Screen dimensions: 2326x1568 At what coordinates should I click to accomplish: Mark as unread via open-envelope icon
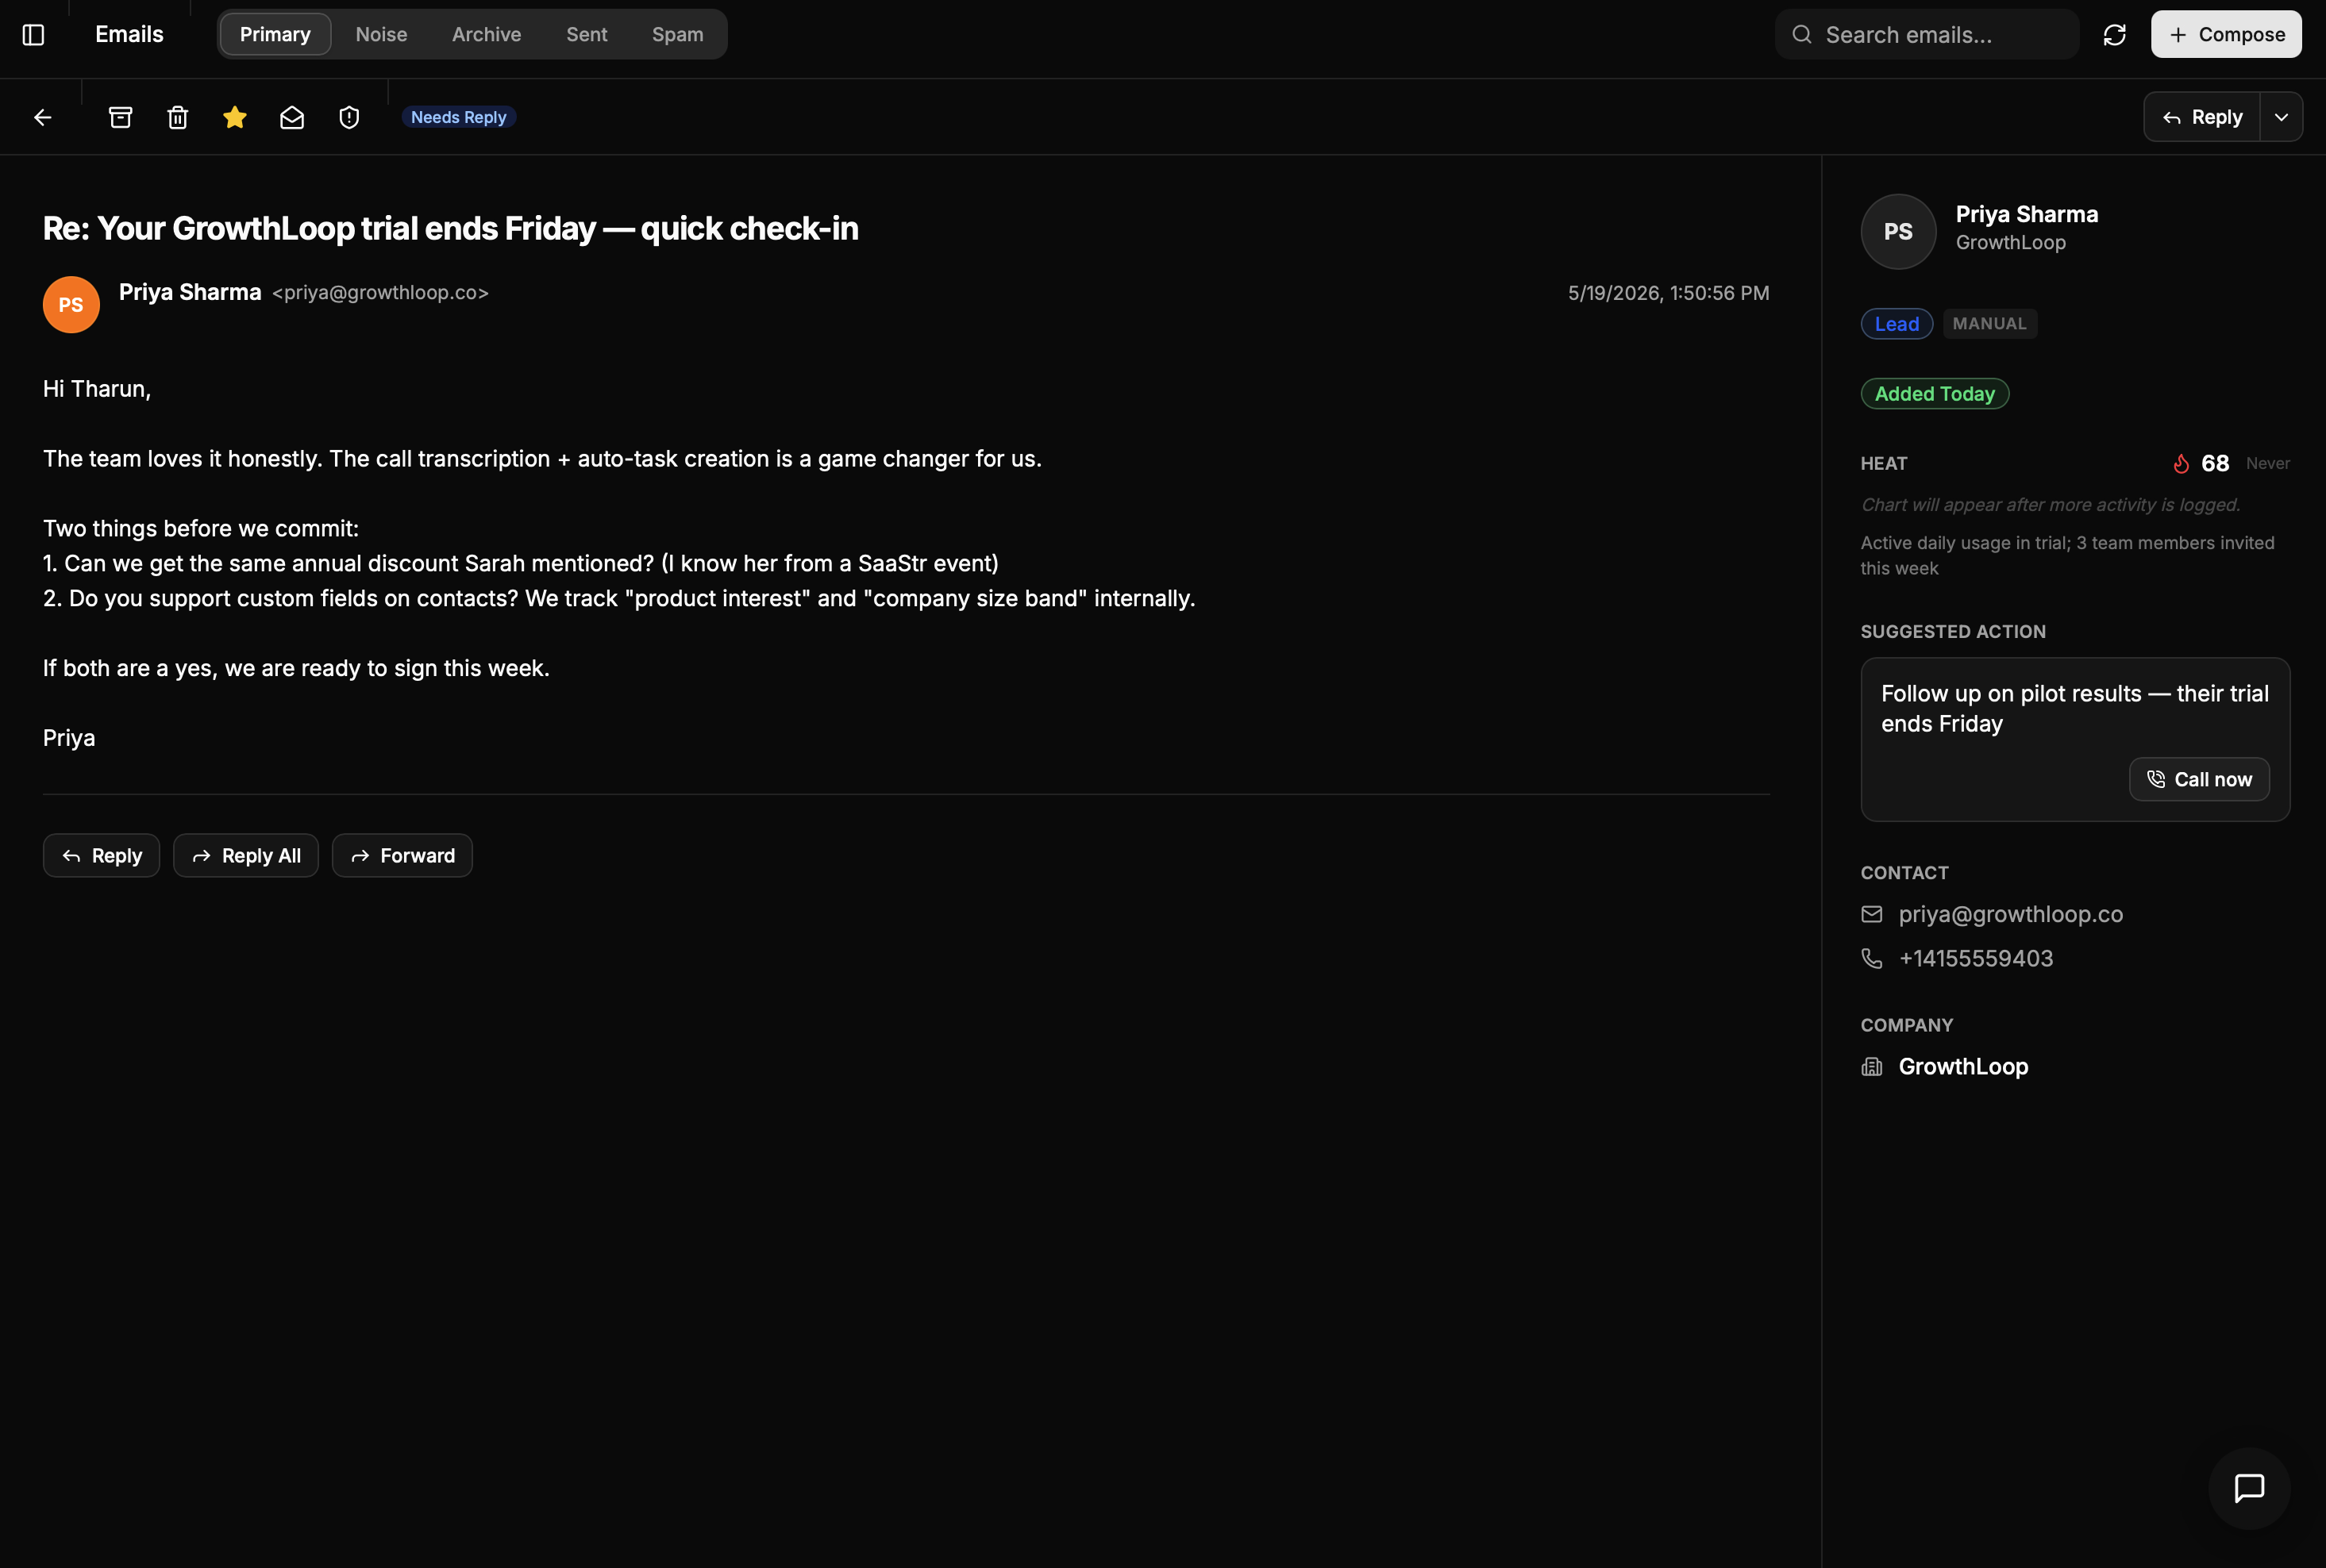(292, 117)
